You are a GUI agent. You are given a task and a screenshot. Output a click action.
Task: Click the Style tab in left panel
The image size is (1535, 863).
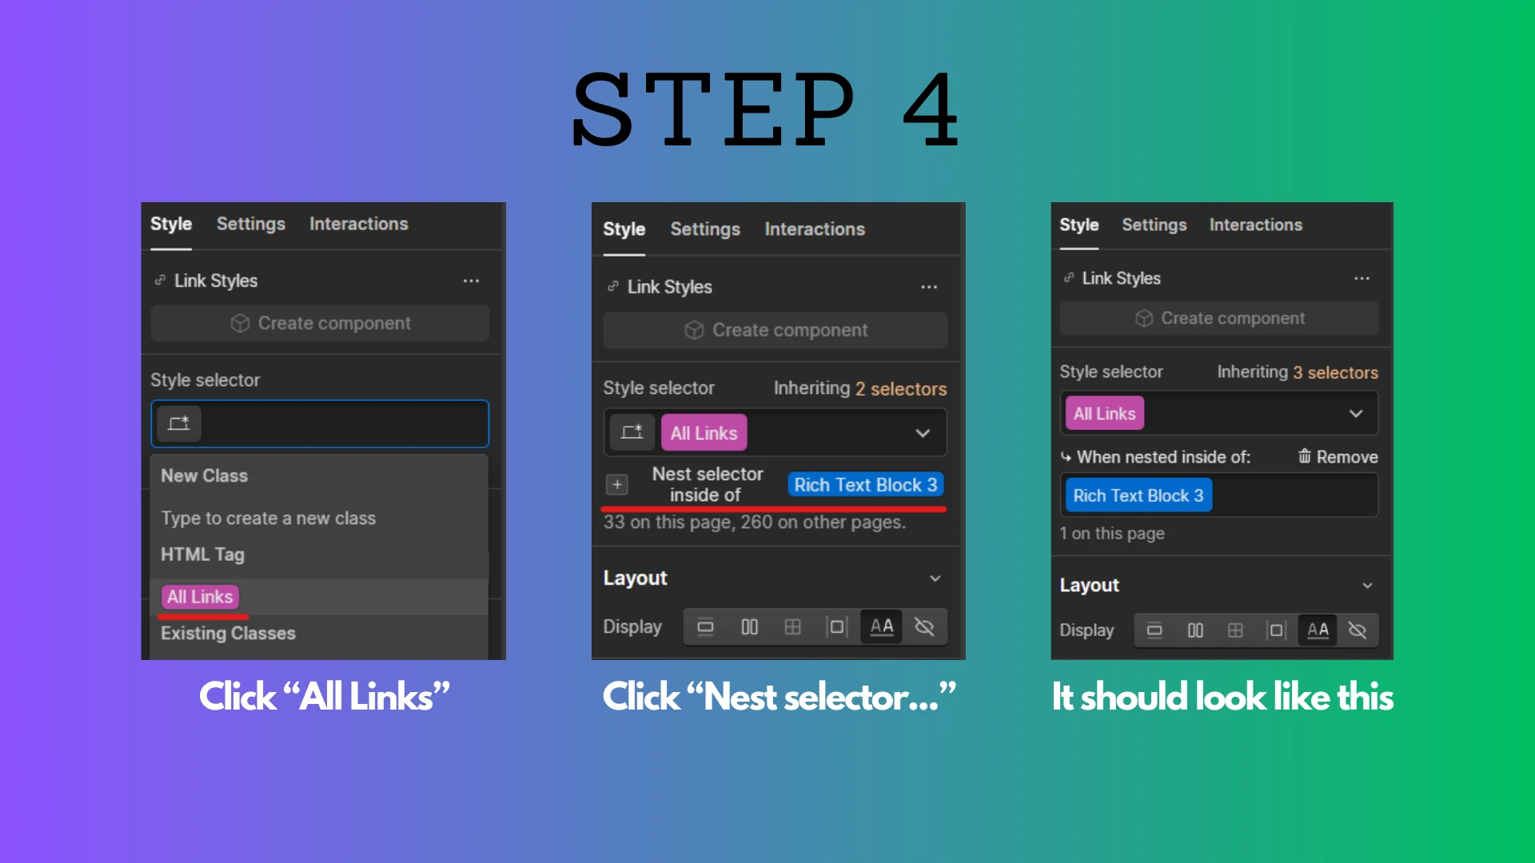click(172, 224)
